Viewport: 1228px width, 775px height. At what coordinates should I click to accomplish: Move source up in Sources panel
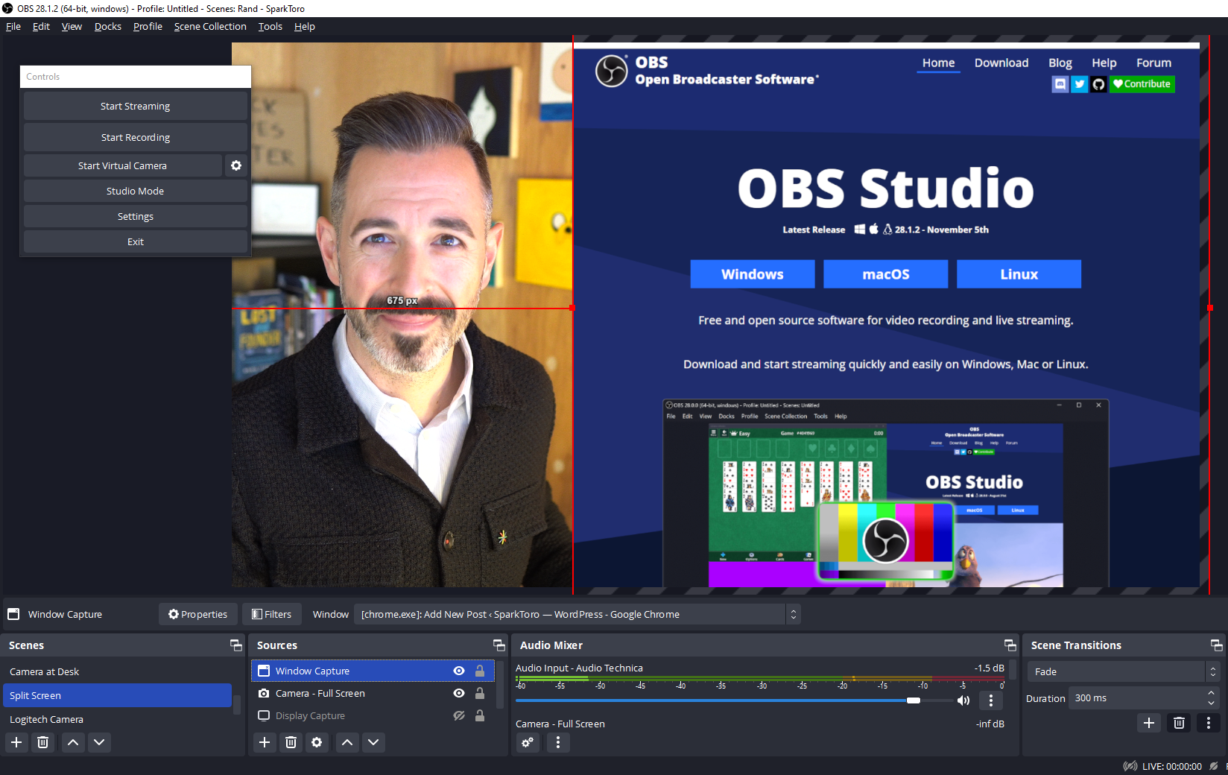[x=347, y=742]
